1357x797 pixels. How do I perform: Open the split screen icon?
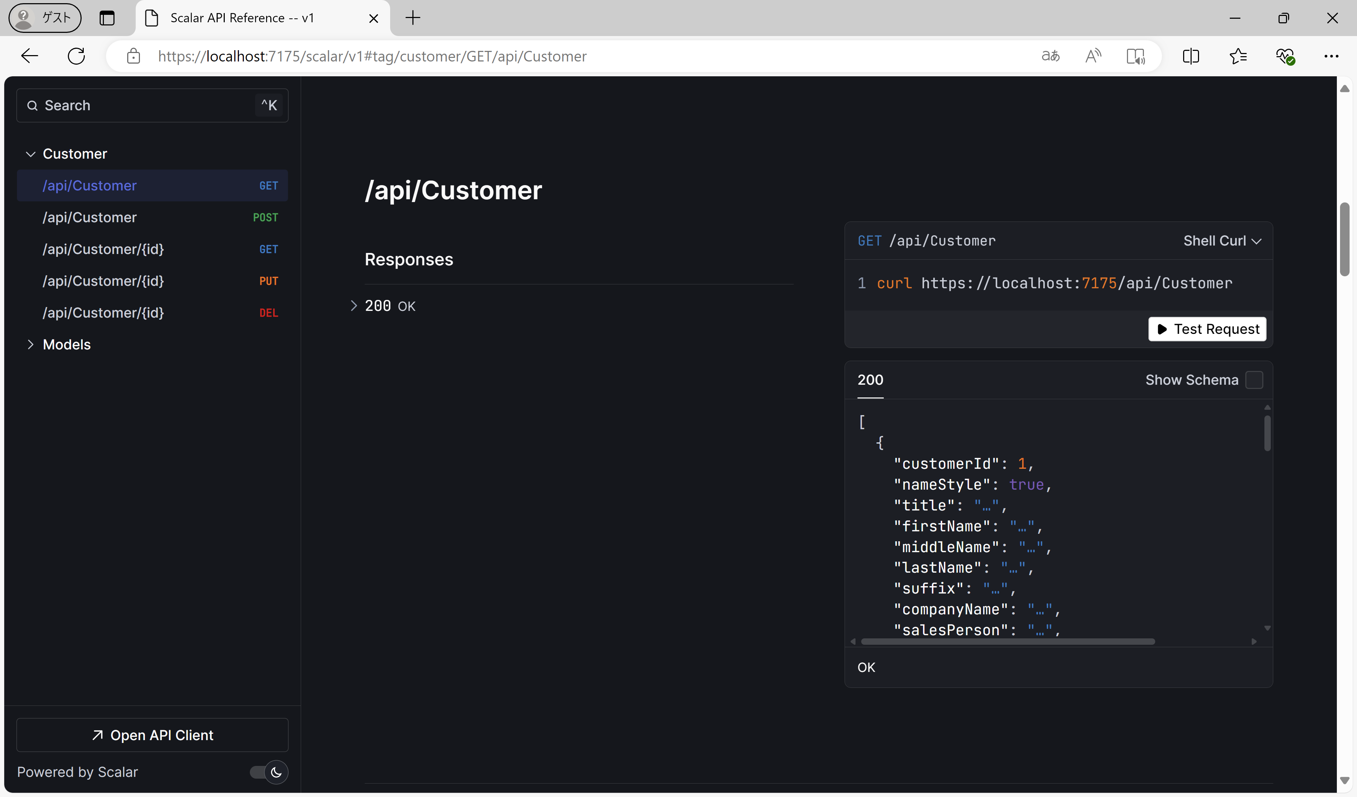[1191, 56]
